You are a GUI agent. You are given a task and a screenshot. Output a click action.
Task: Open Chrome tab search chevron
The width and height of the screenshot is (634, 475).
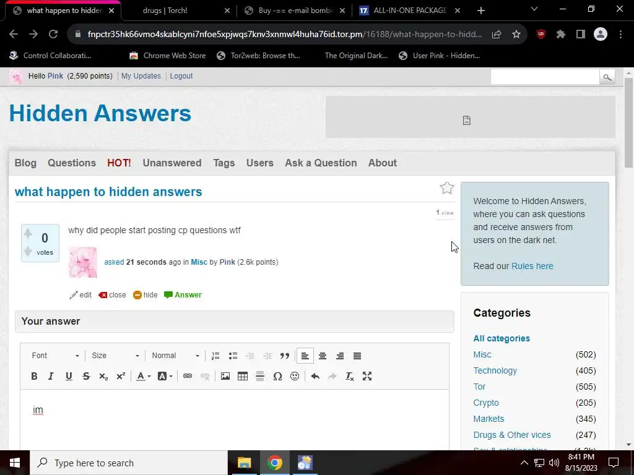[x=534, y=9]
